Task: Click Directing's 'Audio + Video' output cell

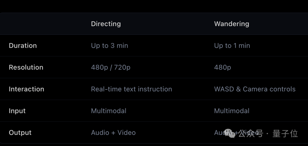Action: pyautogui.click(x=113, y=133)
